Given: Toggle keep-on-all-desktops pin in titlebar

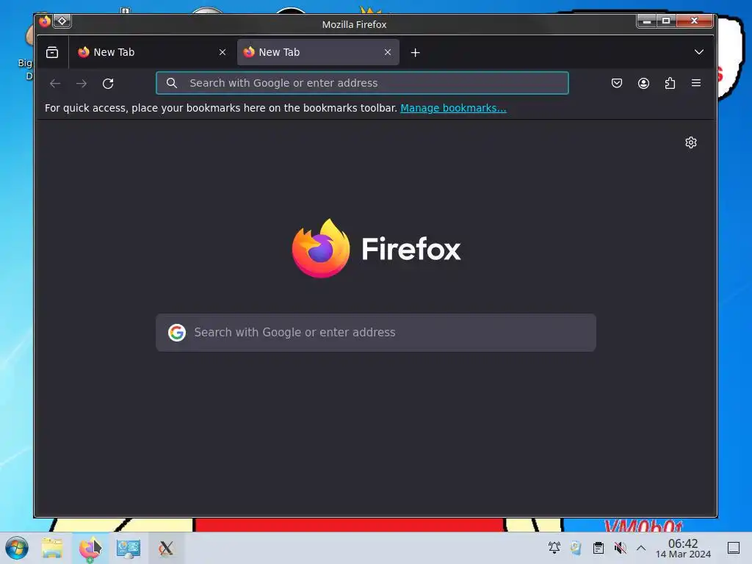Looking at the screenshot, I should pos(62,21).
